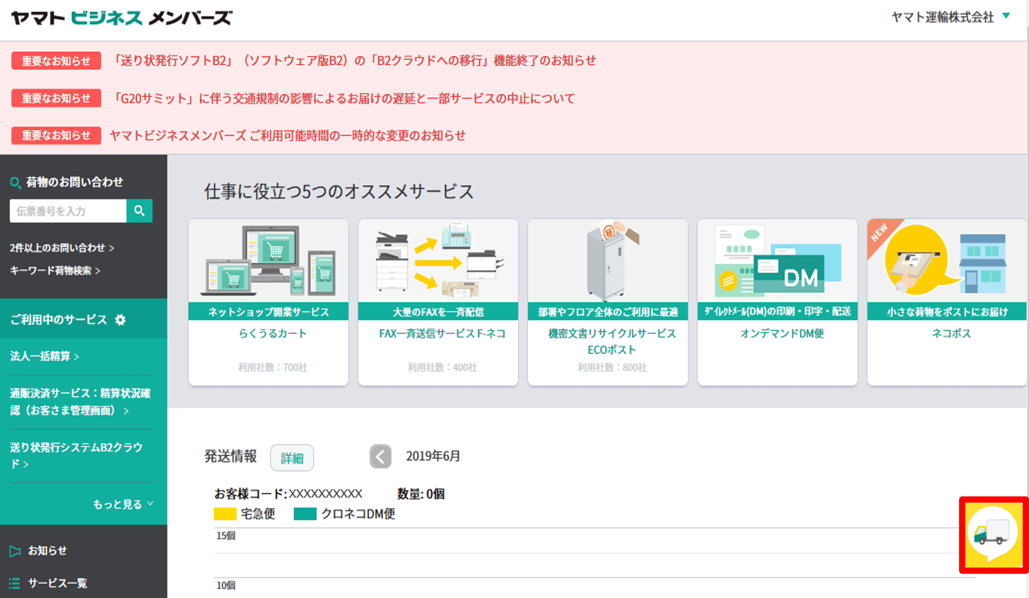1029x598 pixels.
Task: Click the list icon next to サービス一覧
Action: click(15, 583)
